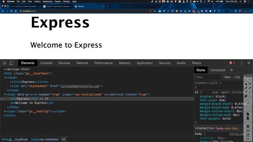Select the Elements tab

tap(28, 63)
